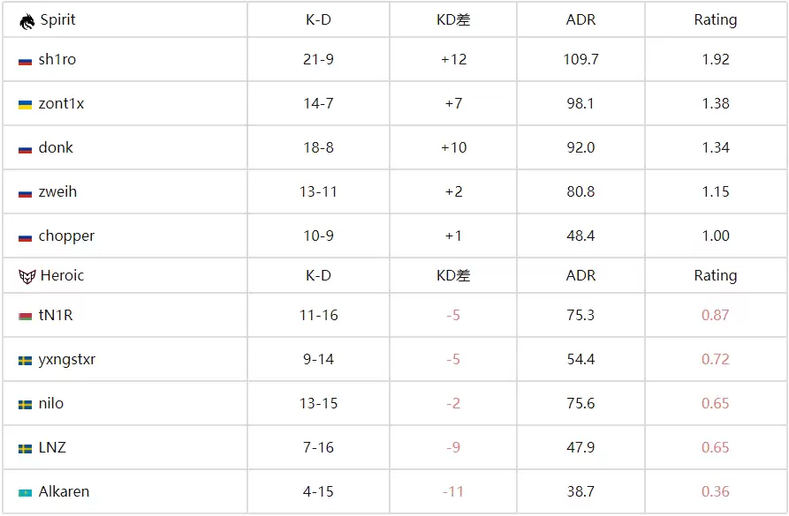
Task: Click Alkaren's 0.36 rating value
Action: pyautogui.click(x=715, y=492)
